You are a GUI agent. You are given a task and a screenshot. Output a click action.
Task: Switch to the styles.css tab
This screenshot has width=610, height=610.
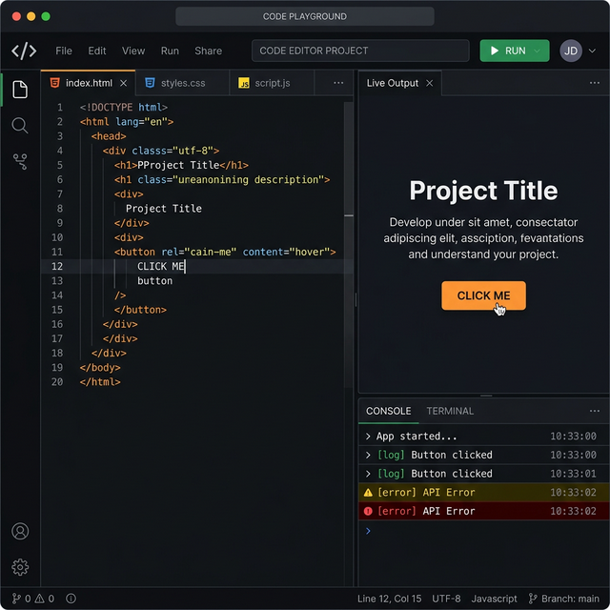coord(182,84)
